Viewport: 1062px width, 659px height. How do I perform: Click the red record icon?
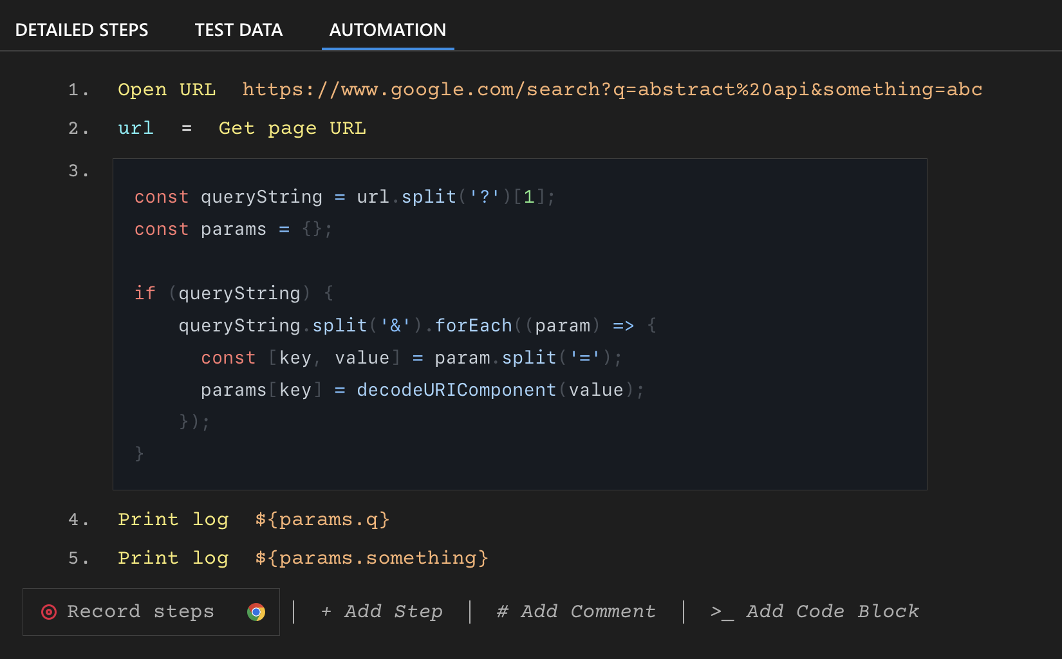[x=48, y=612]
